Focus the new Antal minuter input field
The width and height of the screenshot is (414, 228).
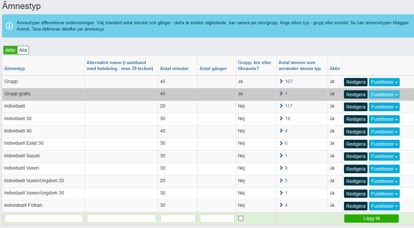click(178, 218)
